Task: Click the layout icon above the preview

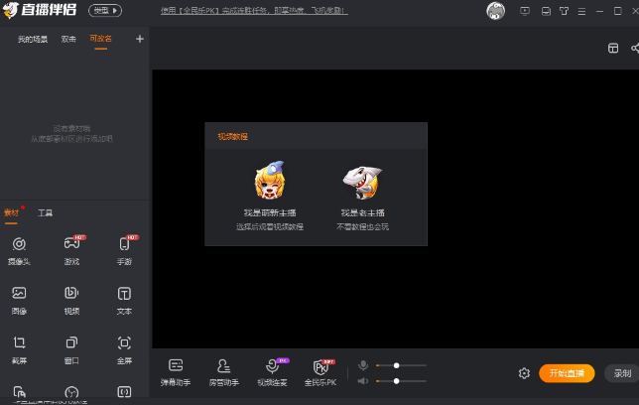Action: (x=613, y=48)
